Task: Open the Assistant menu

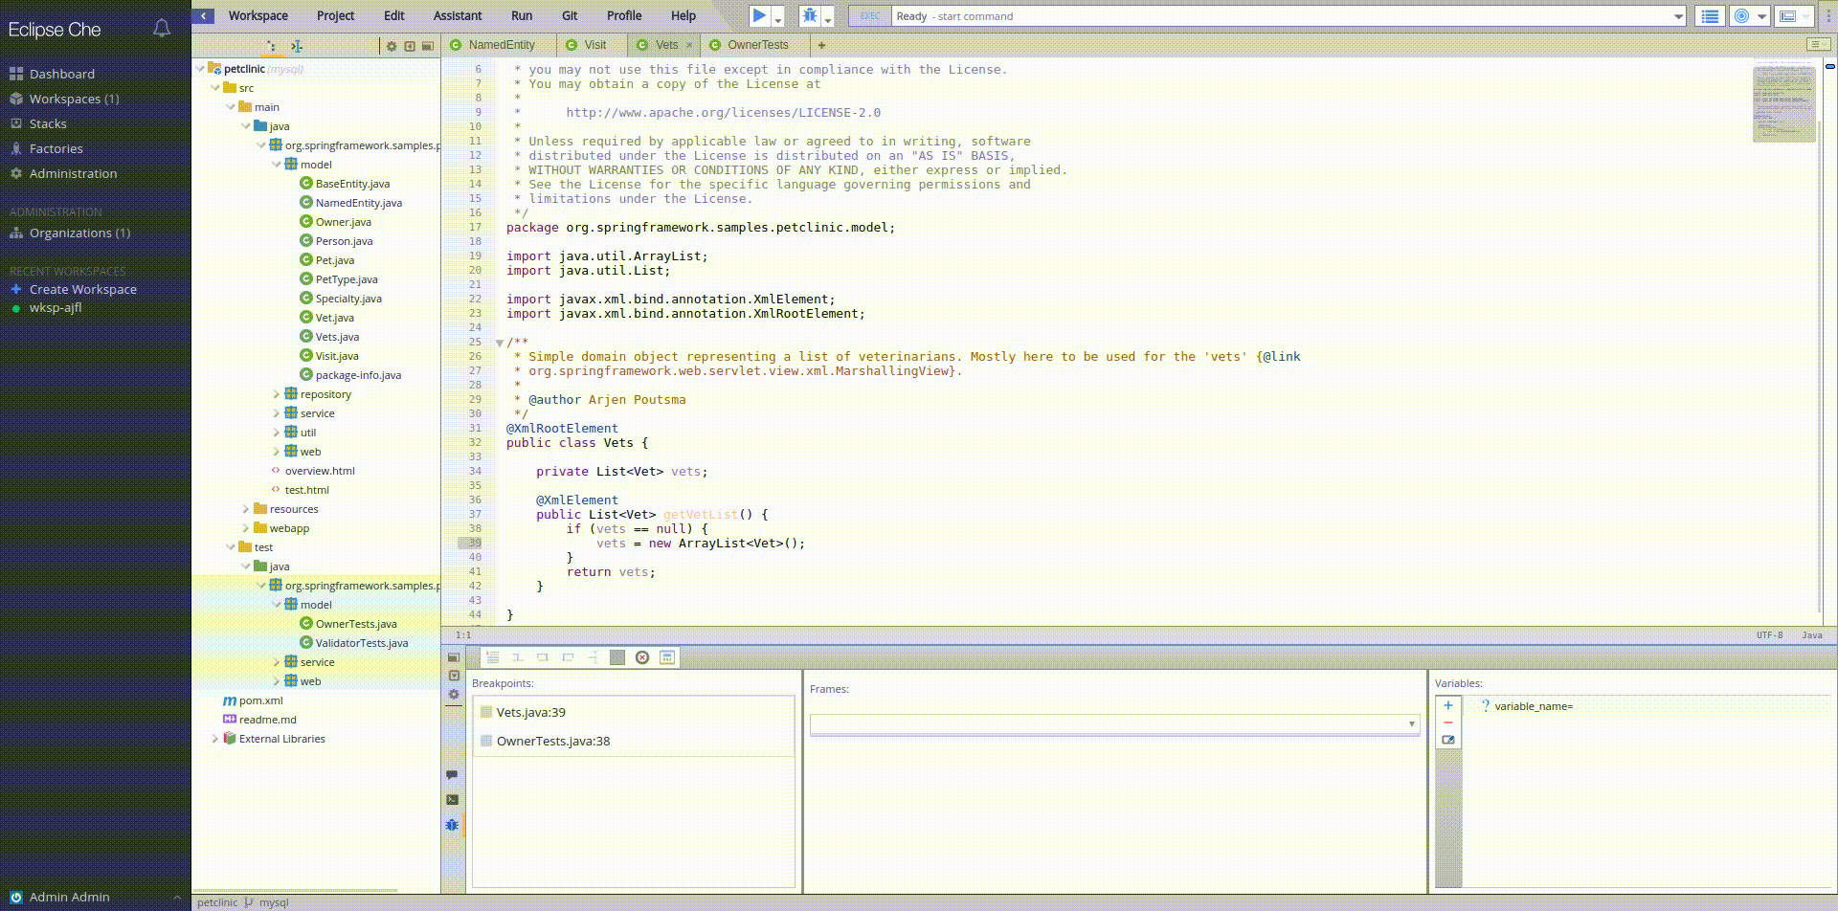Action: [x=458, y=15]
